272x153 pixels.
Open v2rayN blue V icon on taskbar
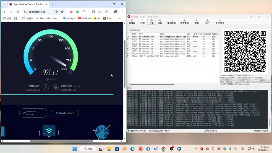(x=179, y=149)
